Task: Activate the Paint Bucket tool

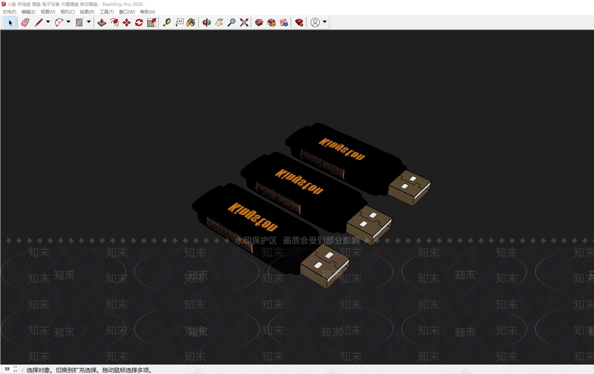Action: pos(191,23)
